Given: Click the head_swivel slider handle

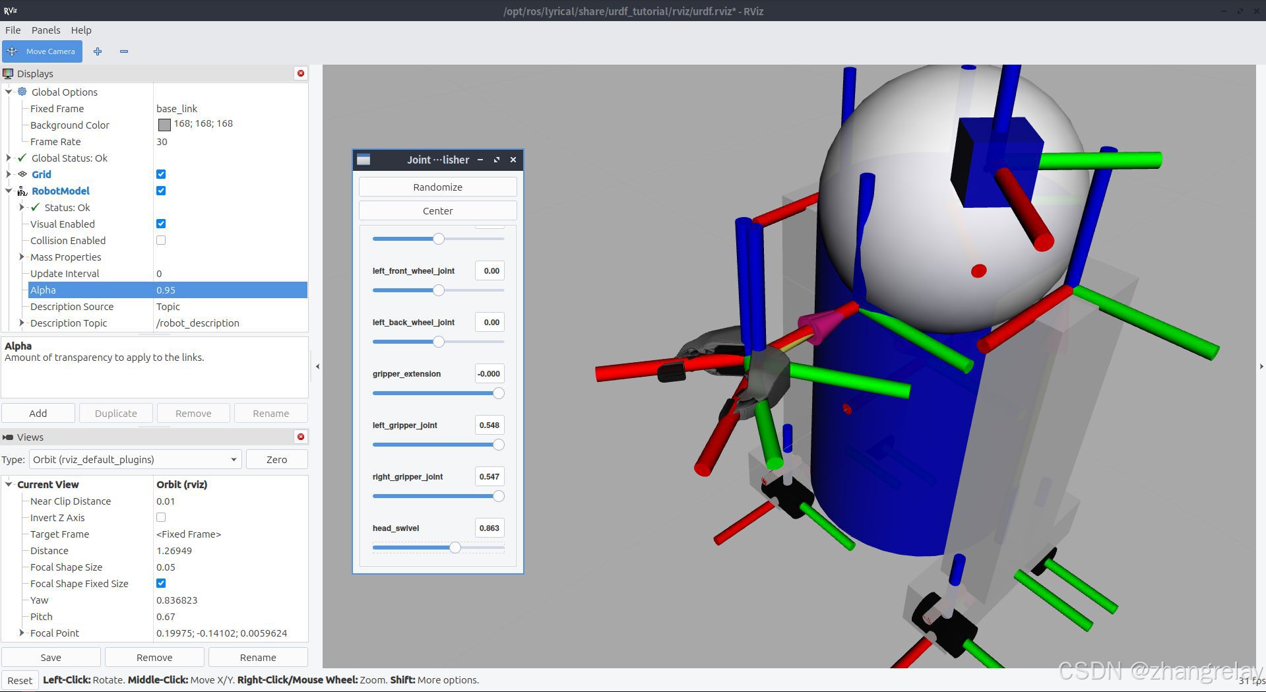Looking at the screenshot, I should point(455,548).
